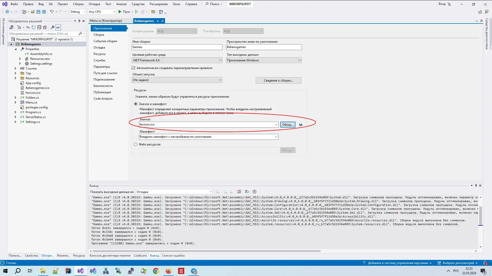
Task: Expand the Ссылки node in the tree
Action: [x=16, y=68]
